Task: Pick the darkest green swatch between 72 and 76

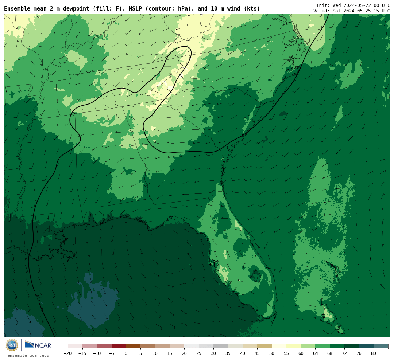Action: coord(352,346)
